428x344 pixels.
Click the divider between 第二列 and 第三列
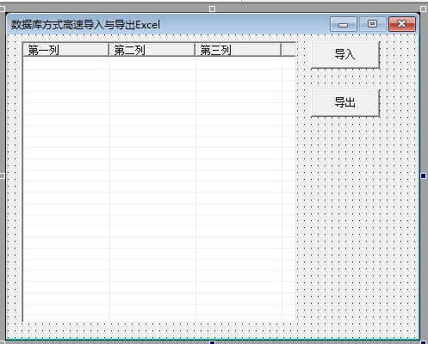point(195,50)
